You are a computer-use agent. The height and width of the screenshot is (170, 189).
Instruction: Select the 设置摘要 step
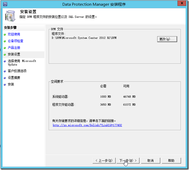[14, 78]
